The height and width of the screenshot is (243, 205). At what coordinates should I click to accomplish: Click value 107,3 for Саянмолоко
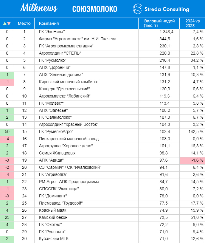pos(165,117)
